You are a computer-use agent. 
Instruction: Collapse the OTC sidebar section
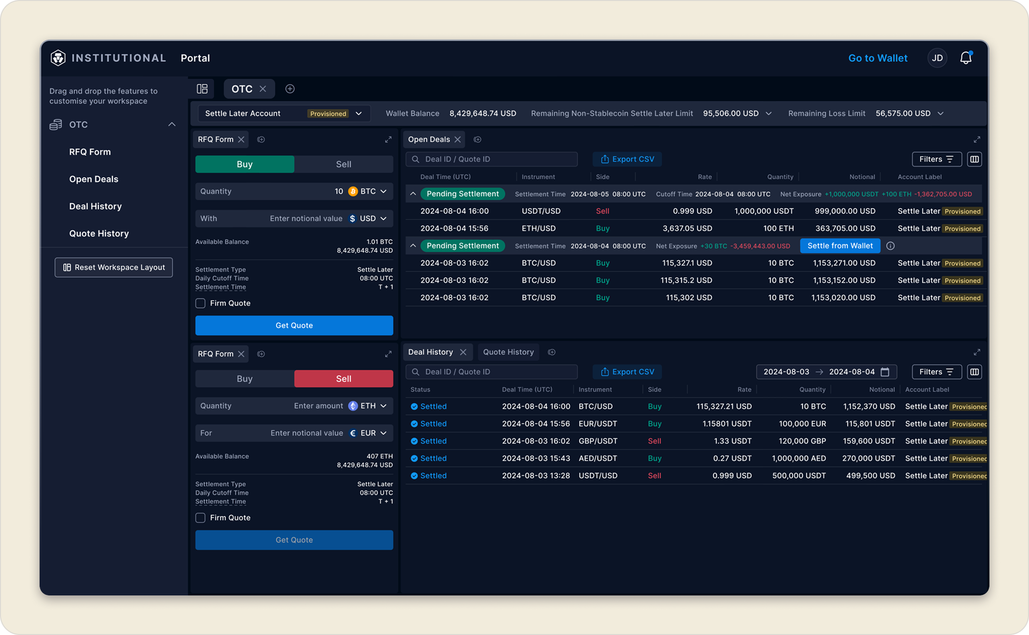click(x=172, y=125)
